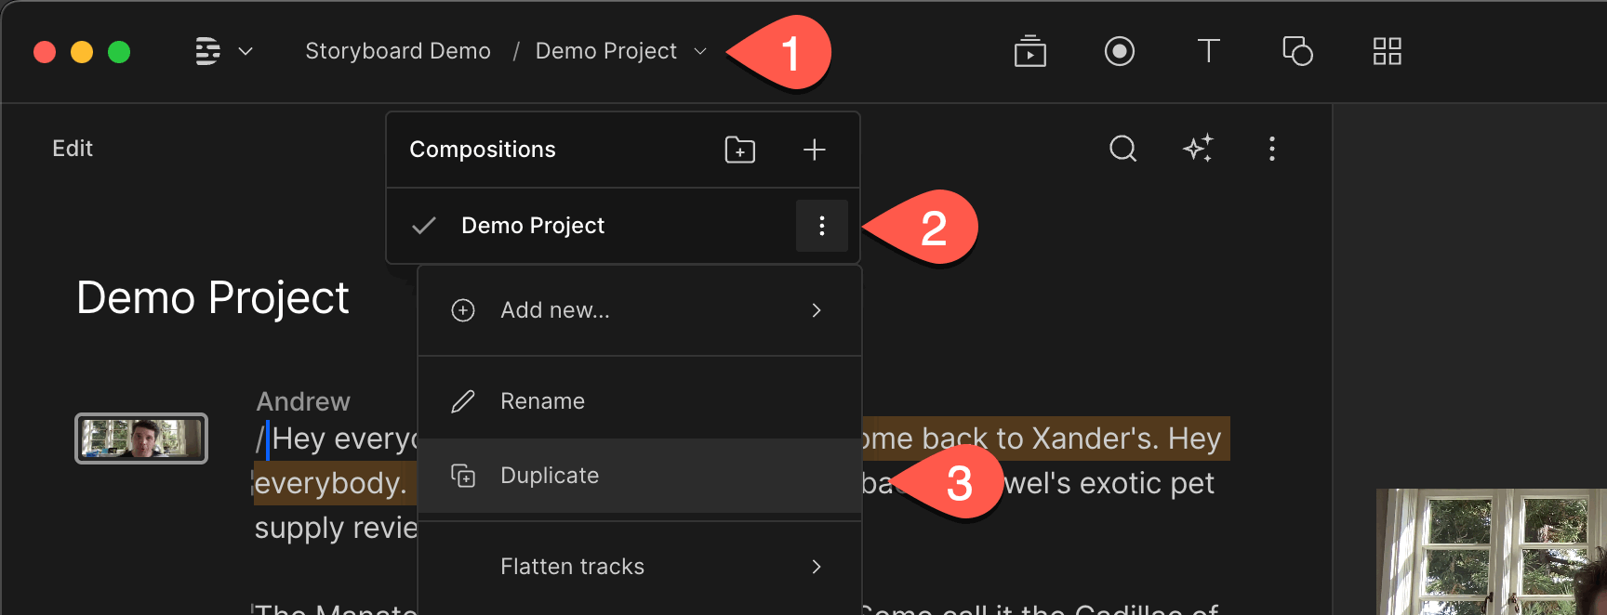Click the media library icon in toolbar
Image resolution: width=1607 pixels, height=615 pixels.
[1030, 51]
